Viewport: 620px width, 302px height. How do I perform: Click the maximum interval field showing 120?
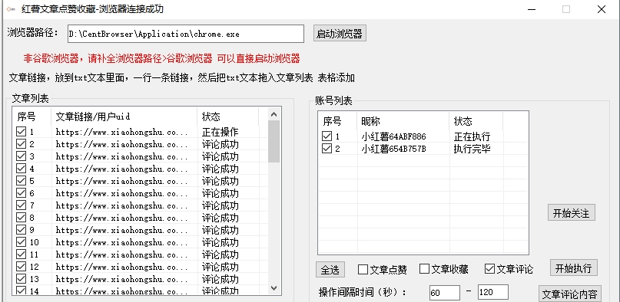(x=493, y=292)
